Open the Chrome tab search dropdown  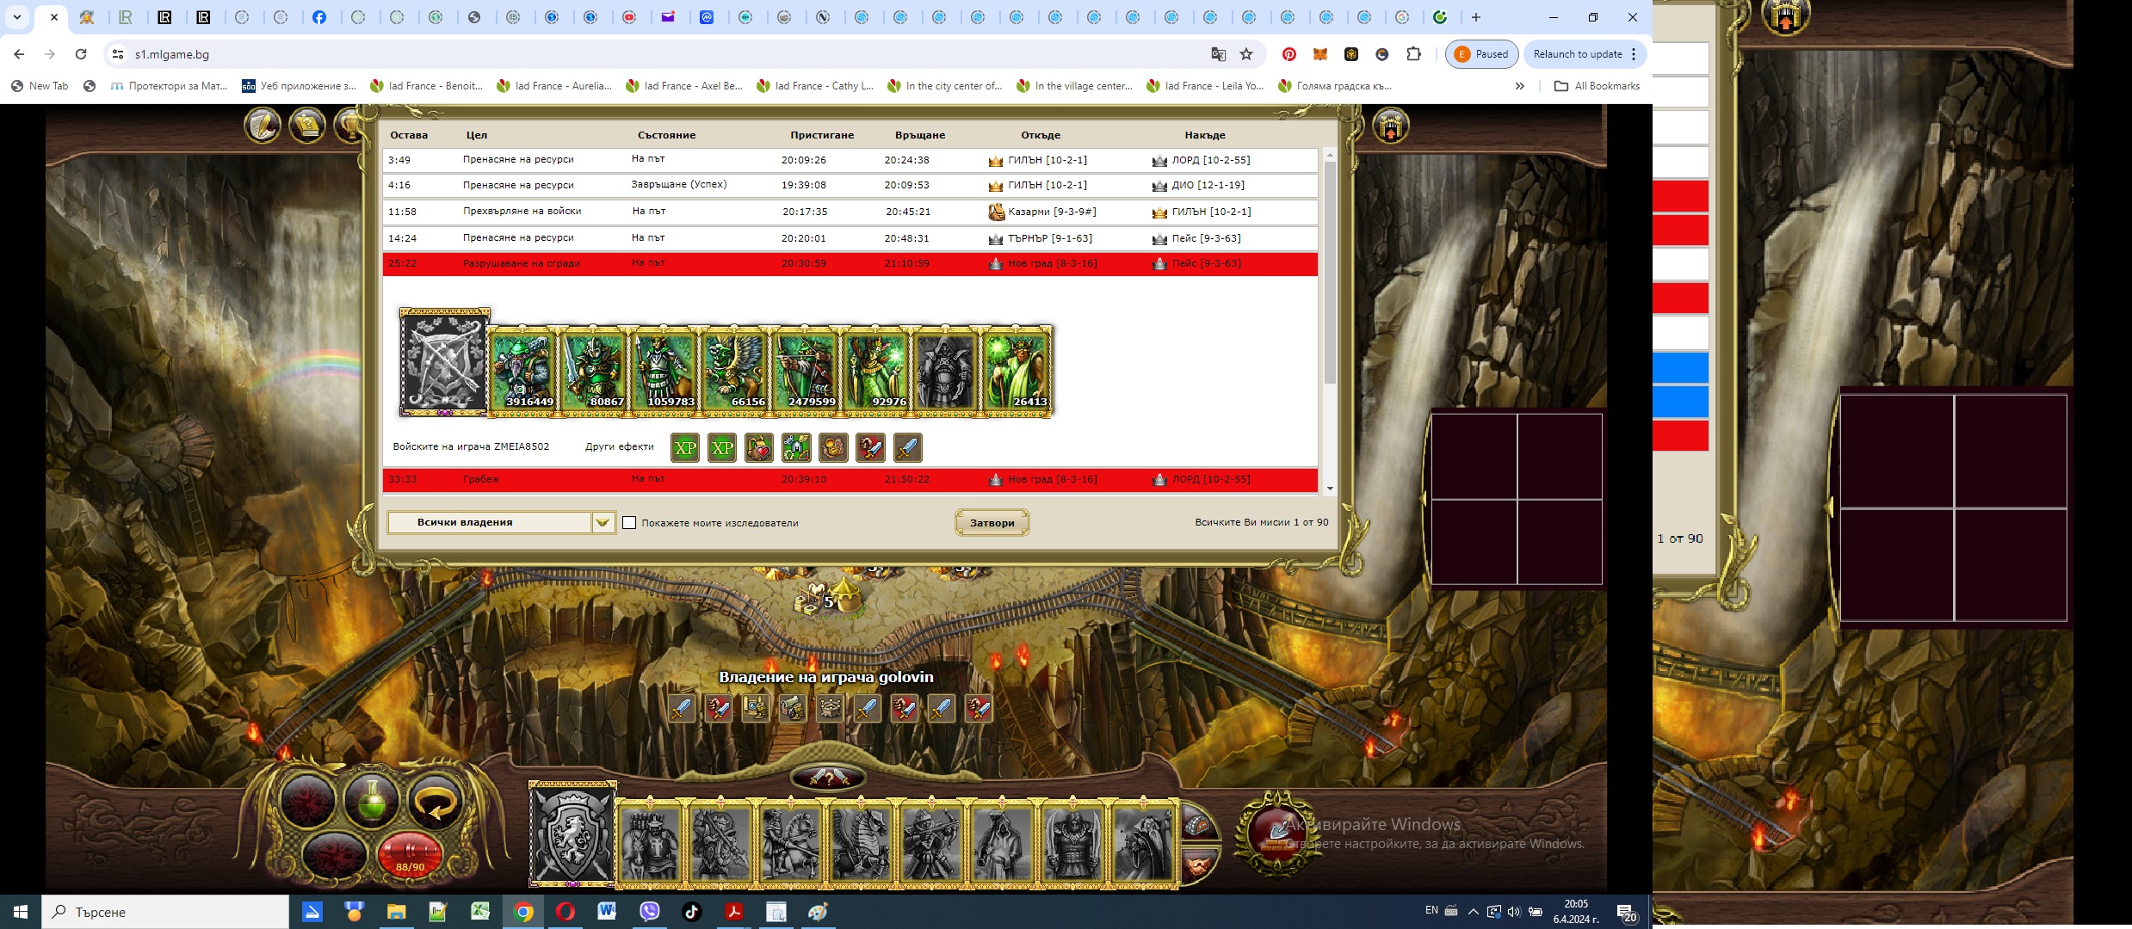pyautogui.click(x=16, y=17)
